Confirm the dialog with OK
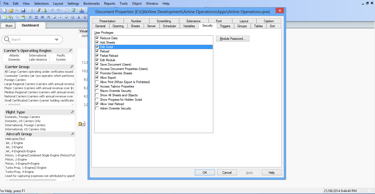Image resolution: width=375 pixels, height=194 pixels. point(205,173)
